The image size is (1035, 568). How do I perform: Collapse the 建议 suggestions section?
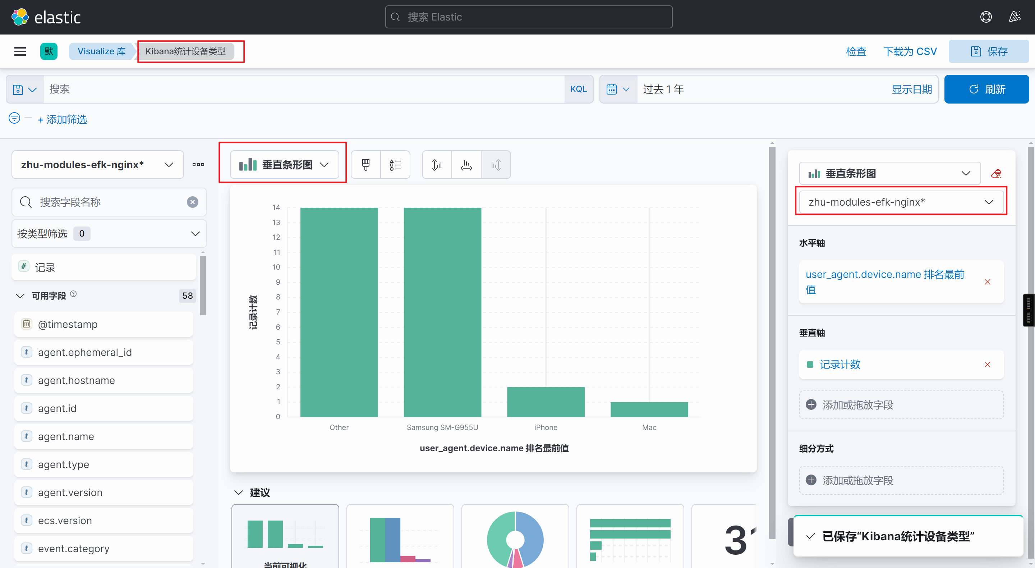tap(239, 493)
